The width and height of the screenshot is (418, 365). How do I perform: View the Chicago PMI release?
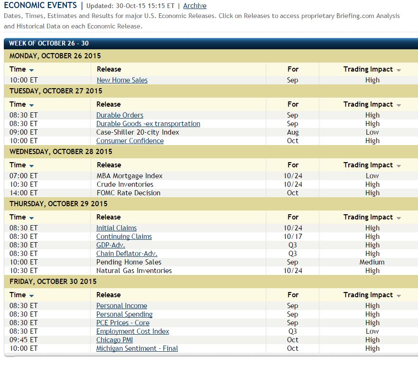coord(114,340)
